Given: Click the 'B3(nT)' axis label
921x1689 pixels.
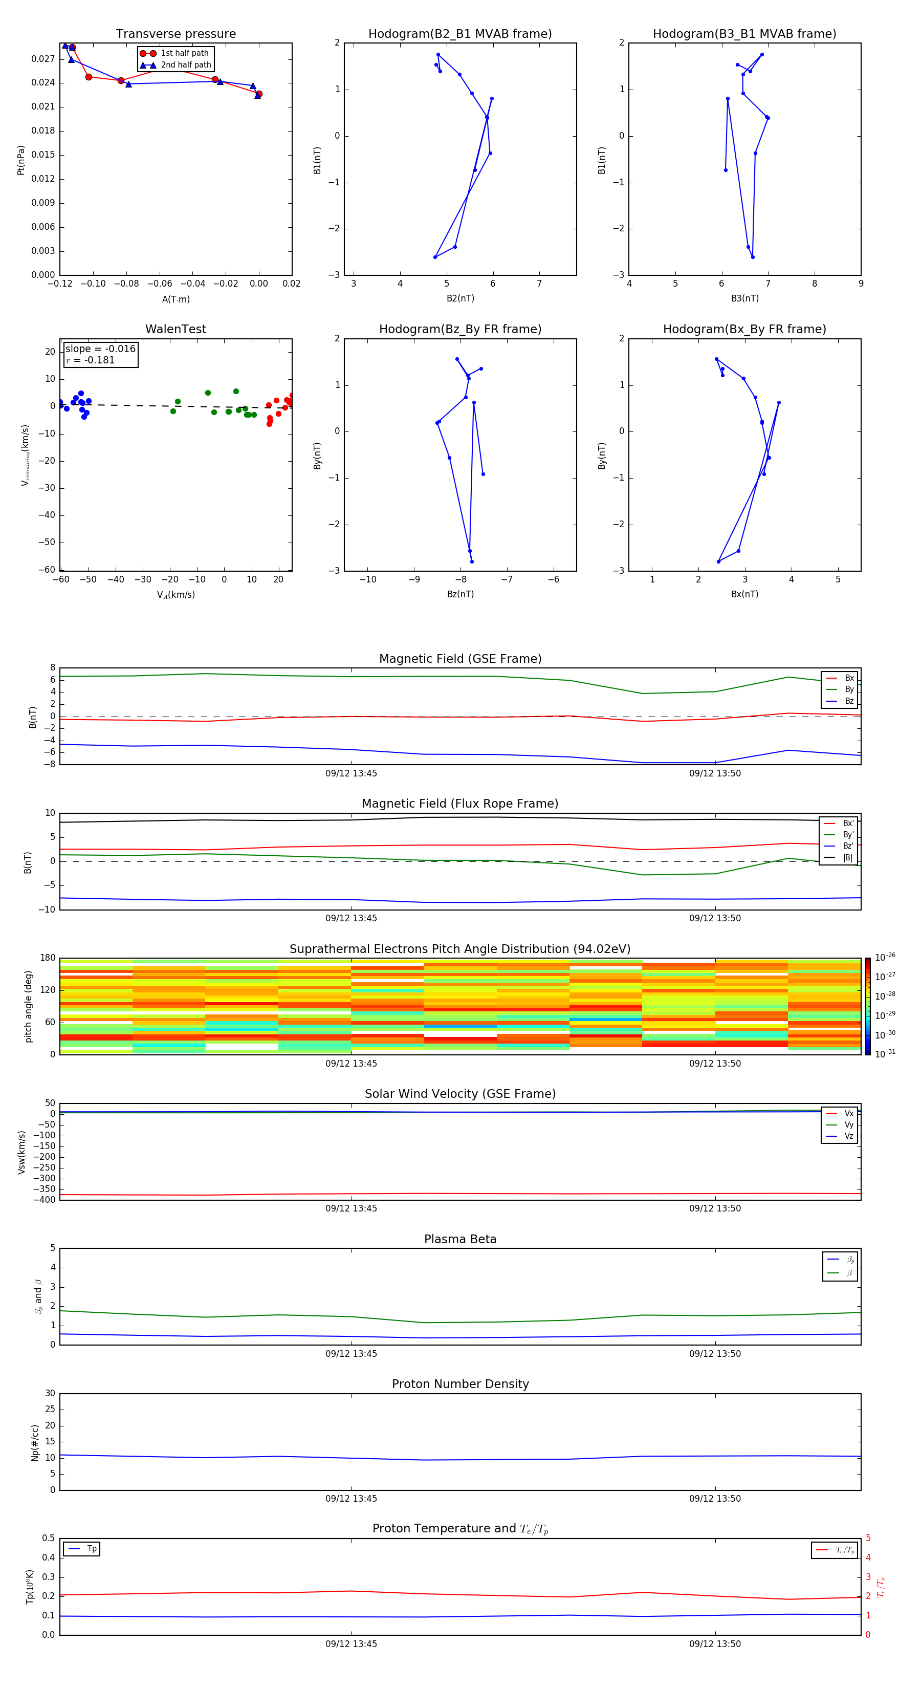Looking at the screenshot, I should [744, 298].
